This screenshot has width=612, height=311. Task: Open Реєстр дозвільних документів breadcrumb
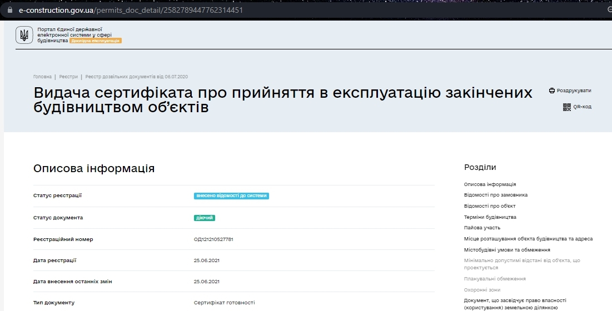pyautogui.click(x=137, y=77)
